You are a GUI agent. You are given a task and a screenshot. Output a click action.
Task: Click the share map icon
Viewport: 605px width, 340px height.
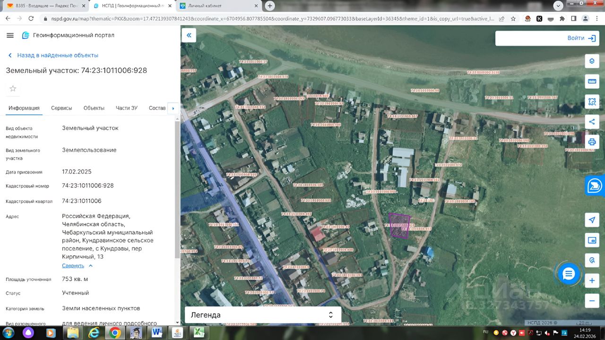[x=592, y=122]
